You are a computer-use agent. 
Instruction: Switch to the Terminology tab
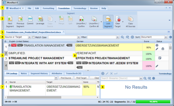click(80, 8)
